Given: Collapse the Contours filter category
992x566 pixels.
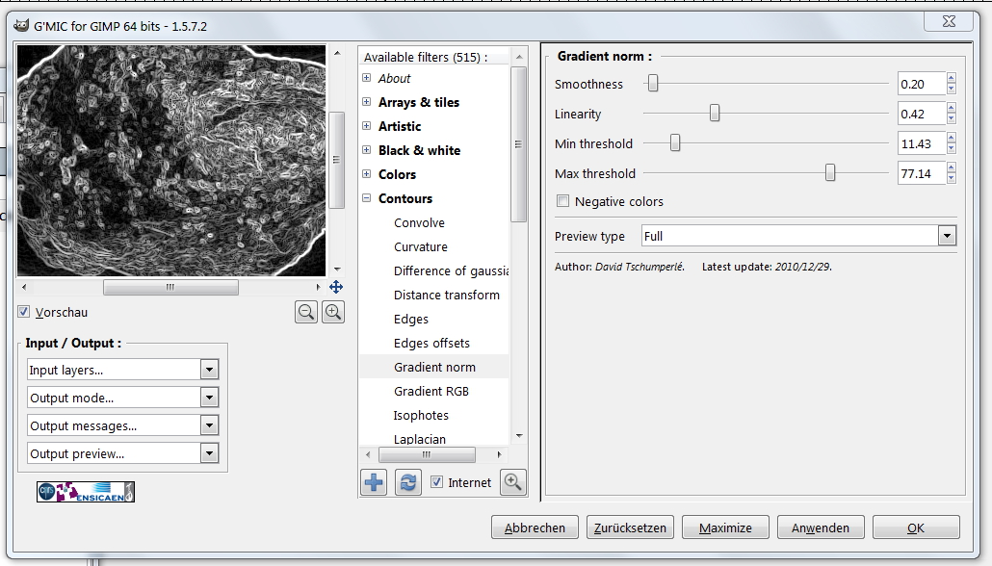Looking at the screenshot, I should coord(366,198).
